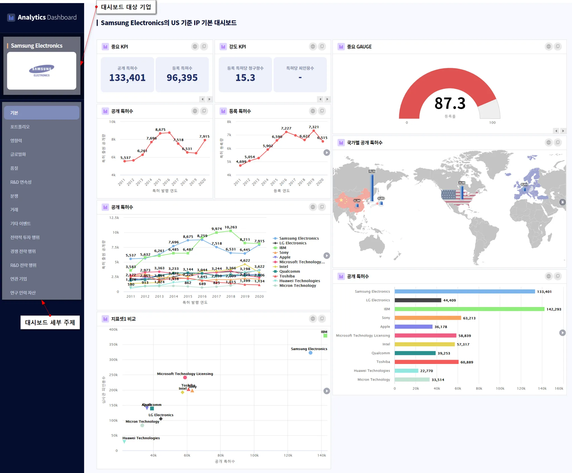Click globe icon in 중요 KPI panel
This screenshot has width=572, height=473.
(195, 47)
